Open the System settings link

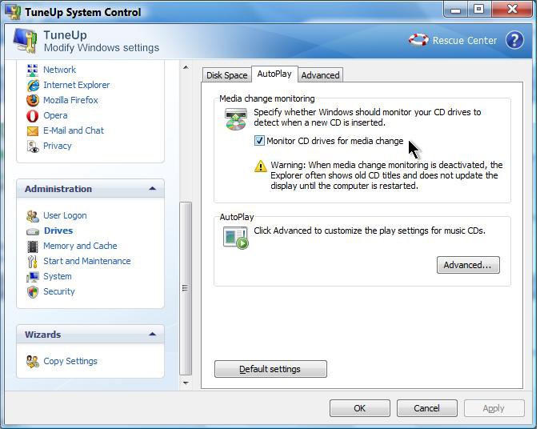58,277
